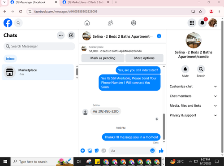Click 'Thanks I'll message you' bubble
The height and width of the screenshot is (166, 224).
tap(131, 137)
